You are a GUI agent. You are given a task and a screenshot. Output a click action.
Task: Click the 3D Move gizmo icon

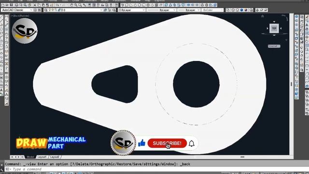click(202, 5)
